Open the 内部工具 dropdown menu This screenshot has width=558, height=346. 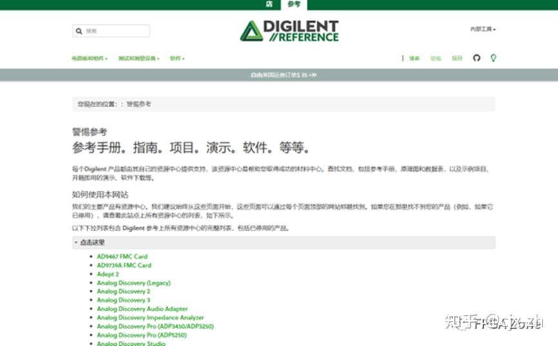[x=483, y=29]
